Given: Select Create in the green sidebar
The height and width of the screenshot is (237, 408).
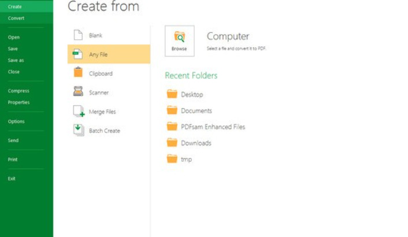Looking at the screenshot, I should click(x=27, y=6).
